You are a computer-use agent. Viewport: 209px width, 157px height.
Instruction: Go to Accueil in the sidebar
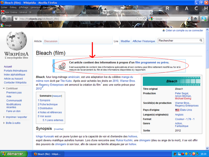[8, 67]
